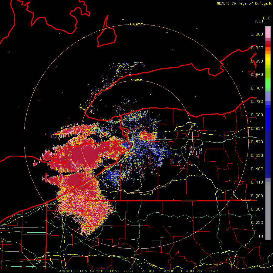This screenshot has height=273, width=273.
Task: Click the DCC legend title
Action: [x=266, y=18]
